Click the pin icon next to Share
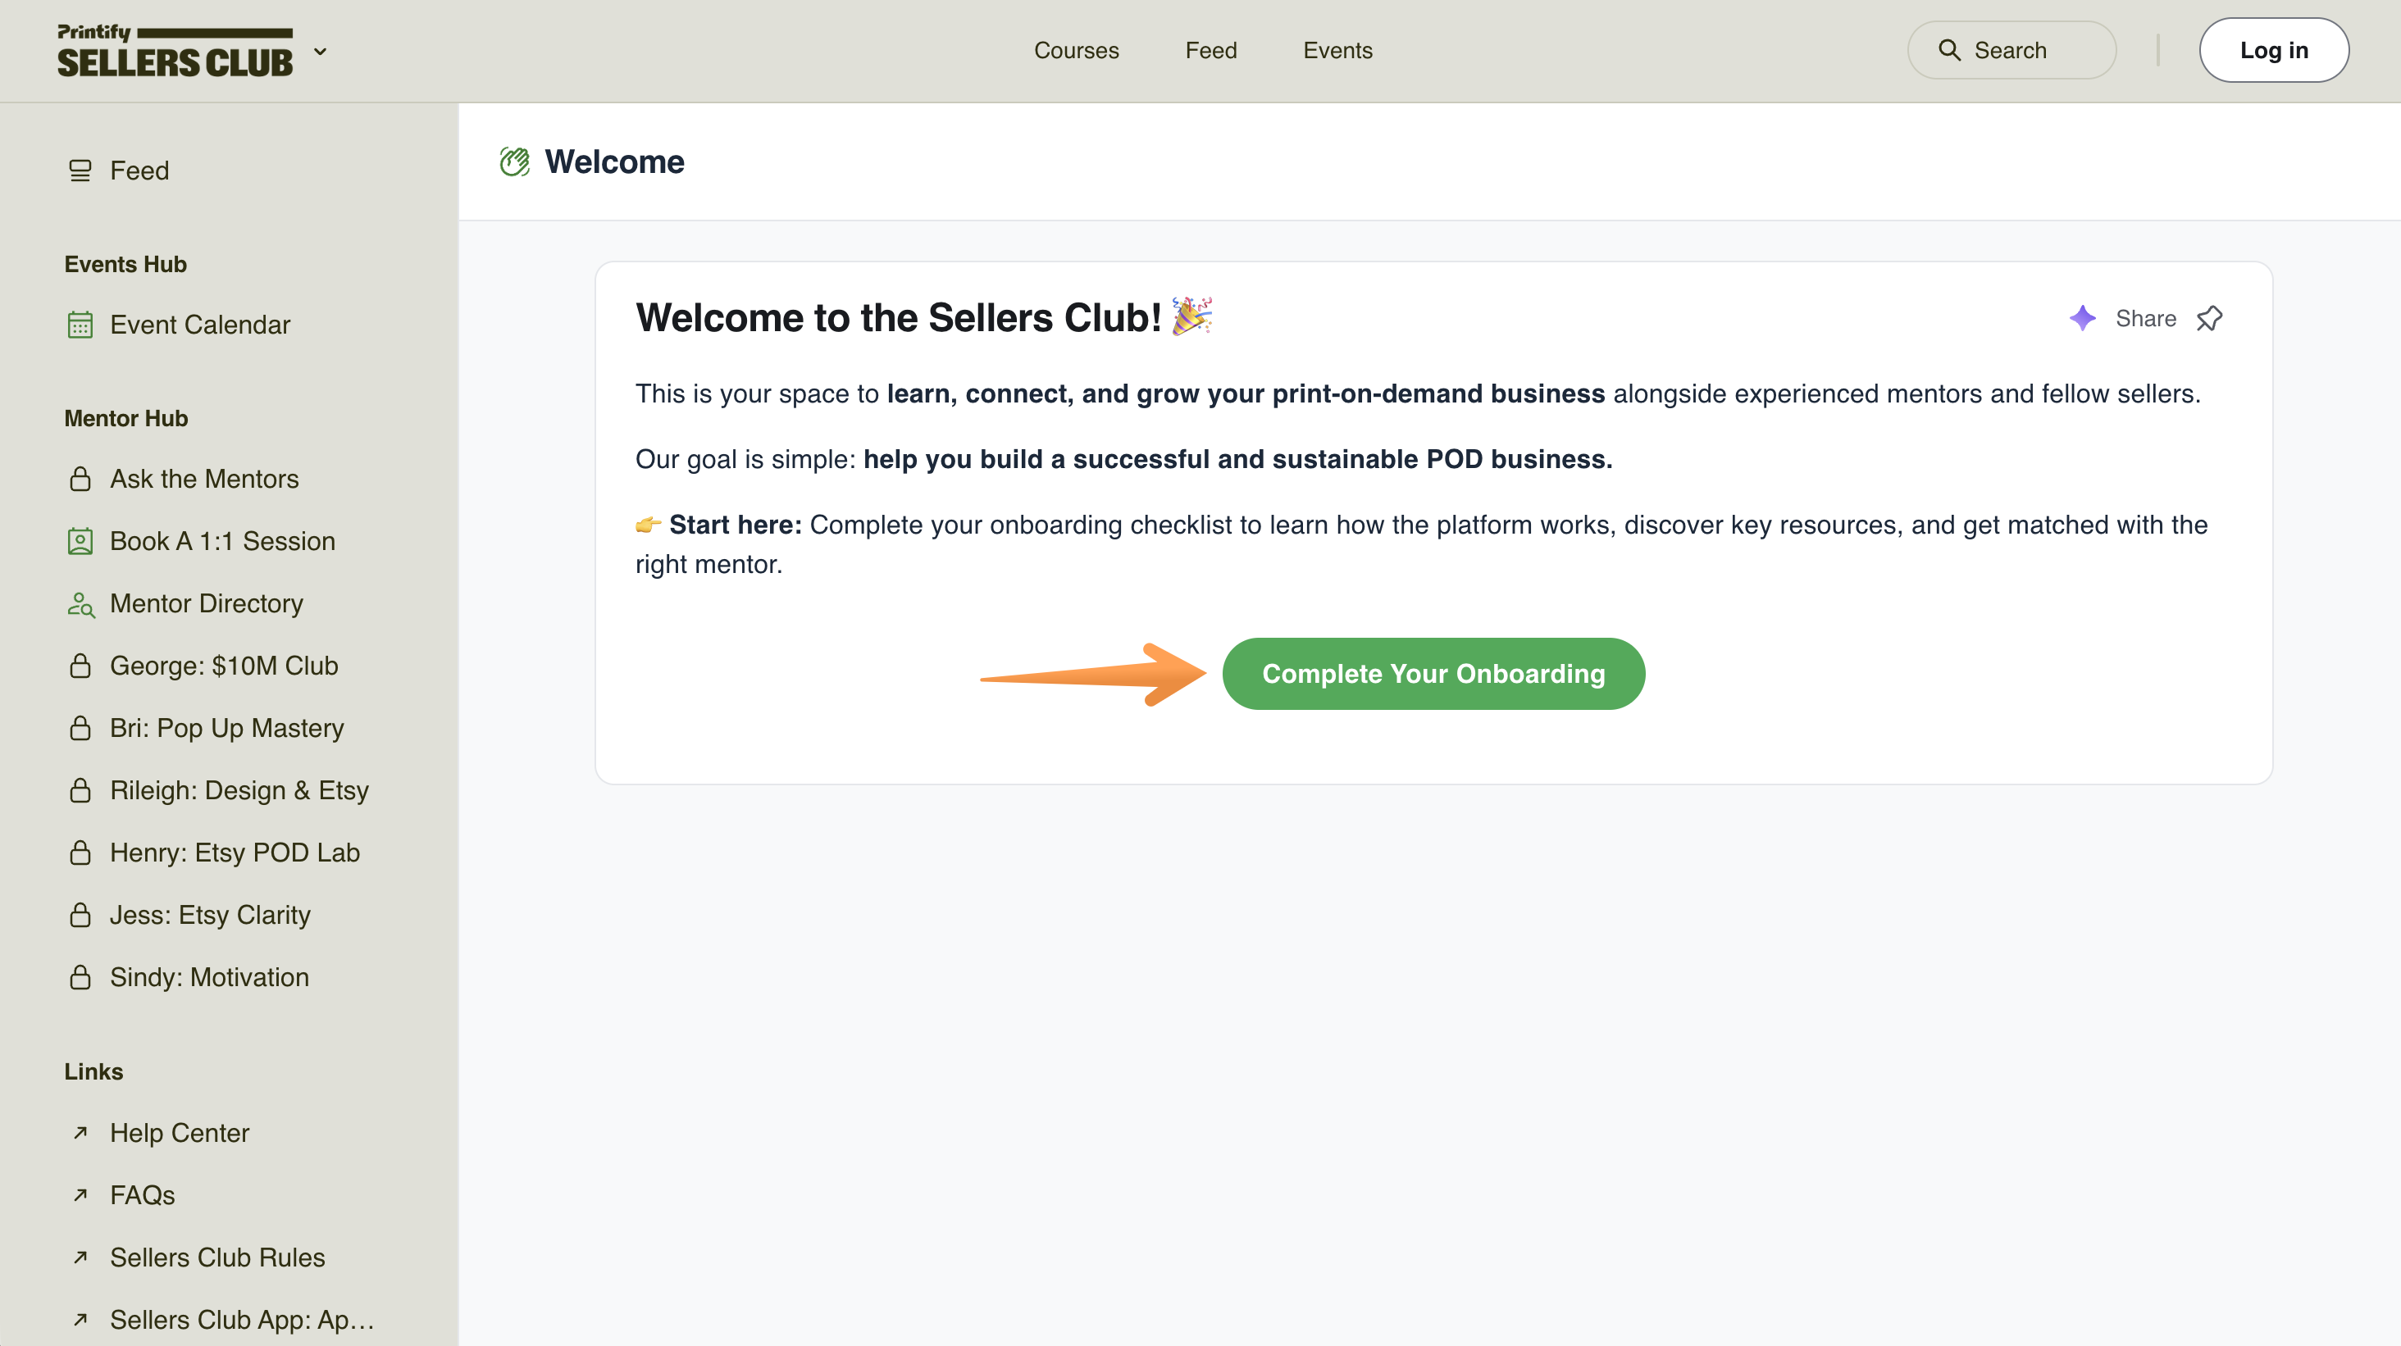This screenshot has height=1346, width=2401. tap(2209, 319)
